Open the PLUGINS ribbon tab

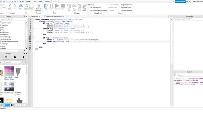(48, 1)
